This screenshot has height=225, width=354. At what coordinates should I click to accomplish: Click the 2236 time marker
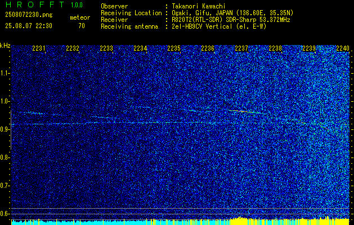[x=208, y=48]
